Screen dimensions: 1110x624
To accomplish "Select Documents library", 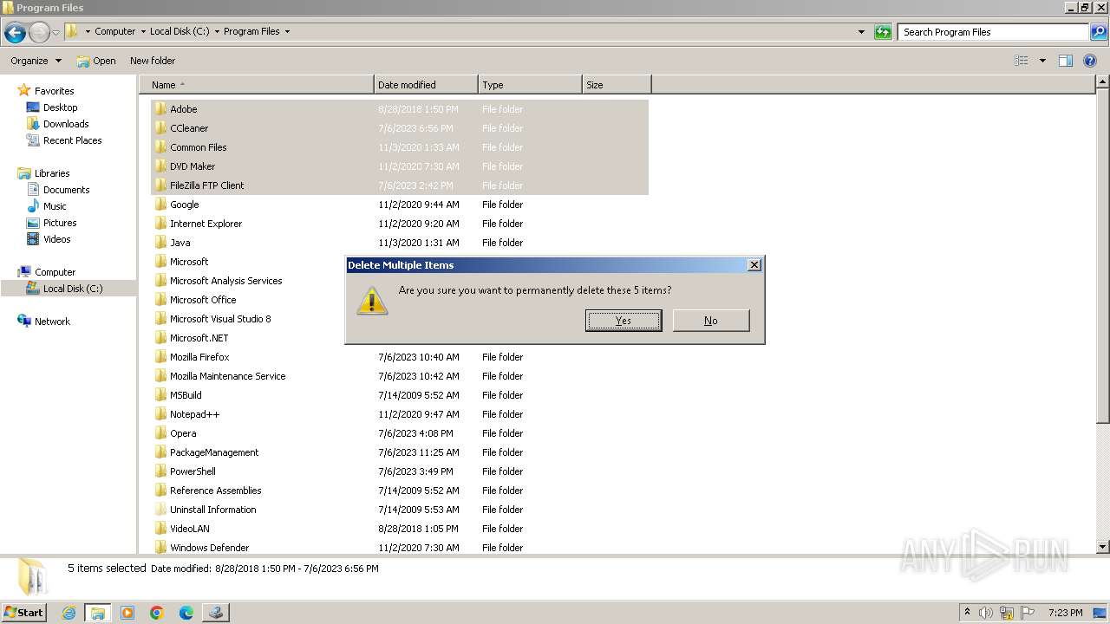I will pyautogui.click(x=66, y=190).
